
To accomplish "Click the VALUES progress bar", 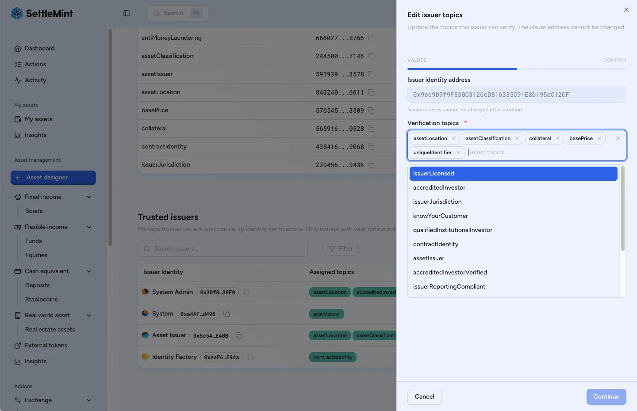I will (x=462, y=69).
